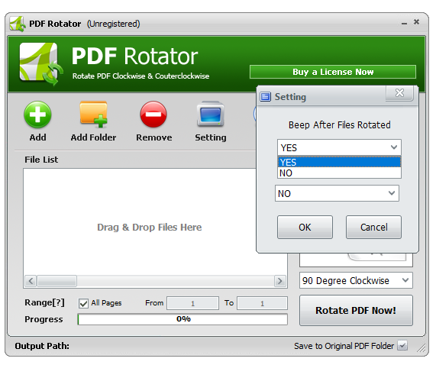Image resolution: width=436 pixels, height=365 pixels.
Task: Click the From page number field
Action: [192, 303]
